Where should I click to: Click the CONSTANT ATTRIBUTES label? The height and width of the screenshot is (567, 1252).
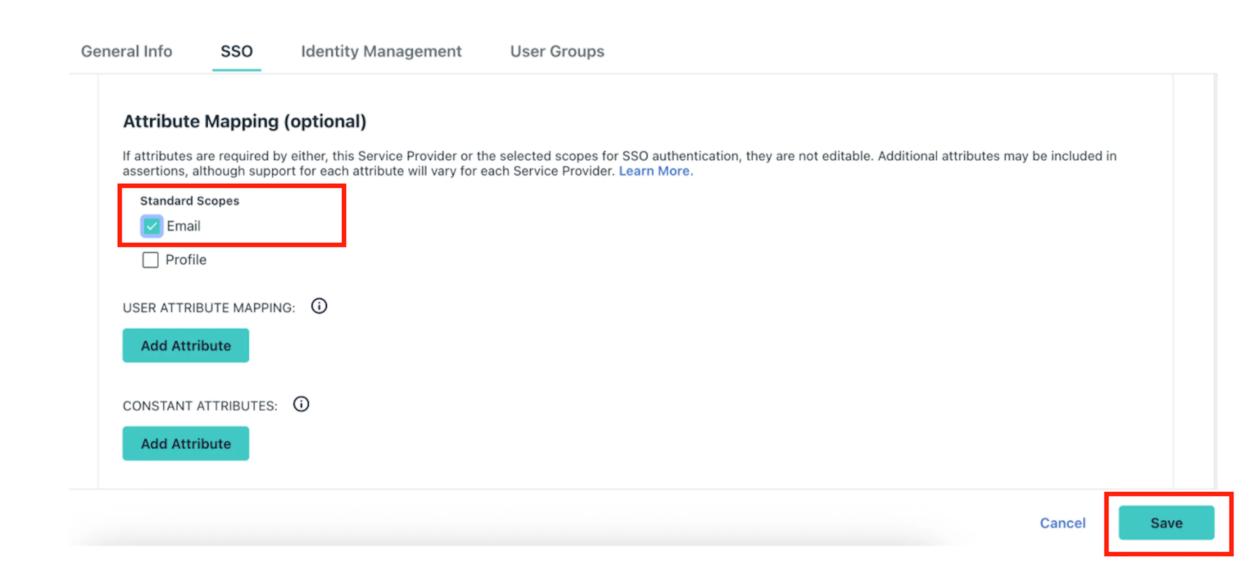tap(200, 406)
